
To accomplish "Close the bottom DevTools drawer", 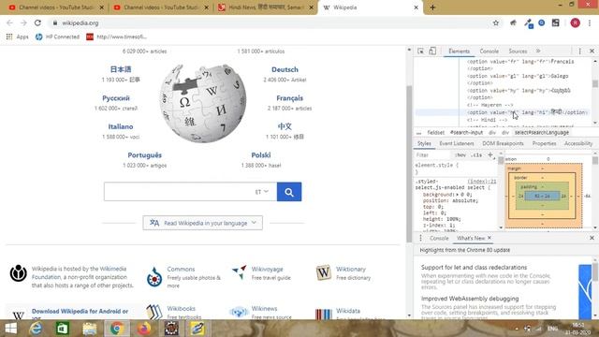I will [592, 238].
